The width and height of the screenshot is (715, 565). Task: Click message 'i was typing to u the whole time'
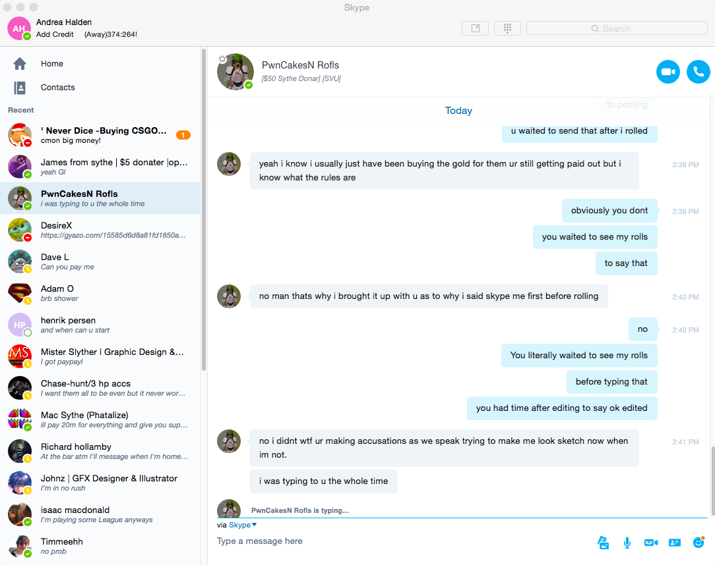[323, 481]
